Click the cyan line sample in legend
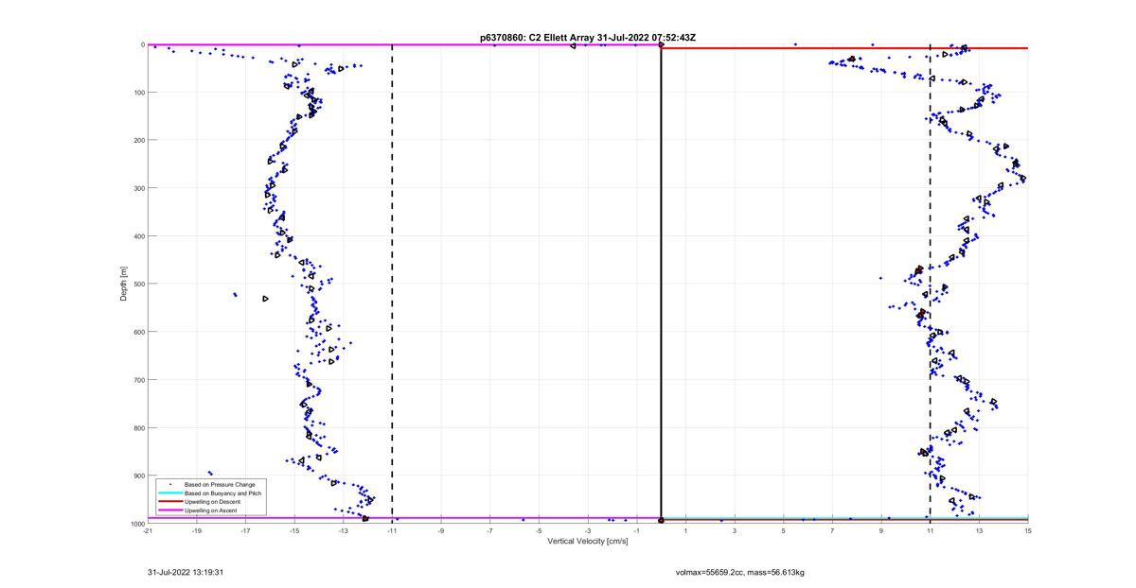 tap(170, 493)
